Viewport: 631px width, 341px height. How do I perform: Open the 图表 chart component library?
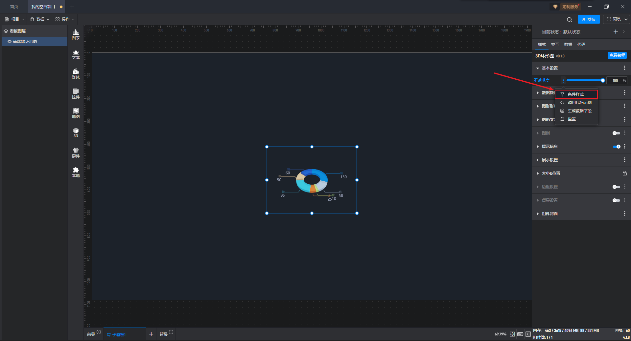pos(76,34)
